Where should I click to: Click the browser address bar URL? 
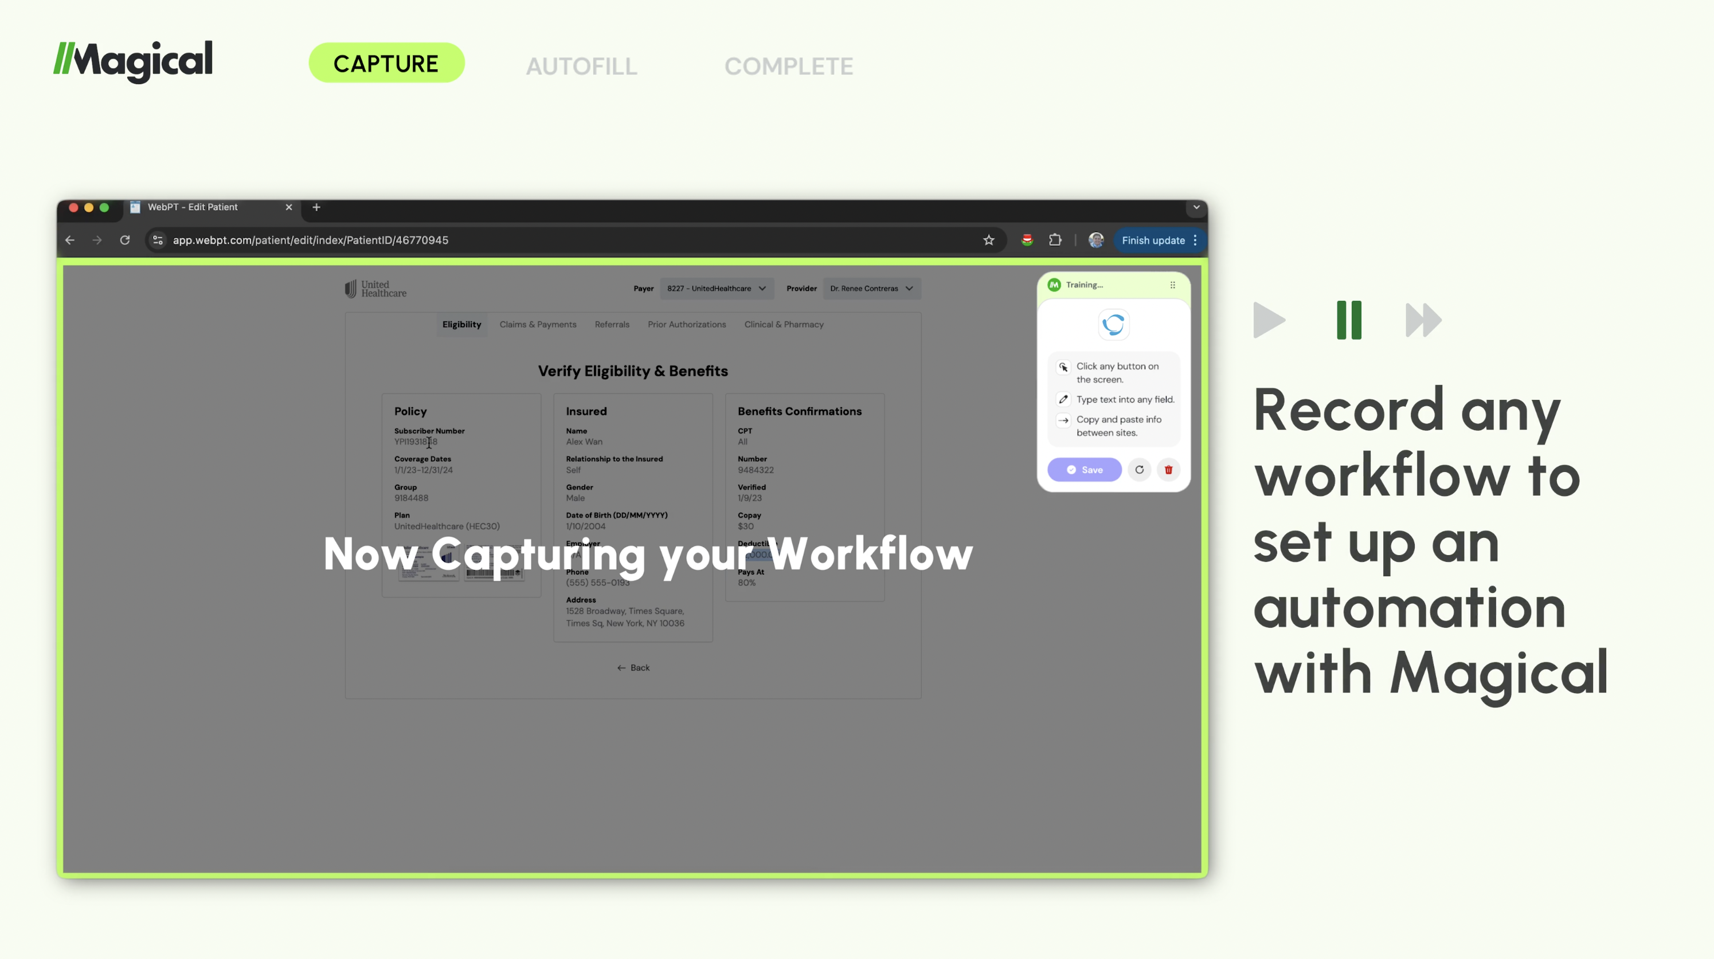point(310,240)
